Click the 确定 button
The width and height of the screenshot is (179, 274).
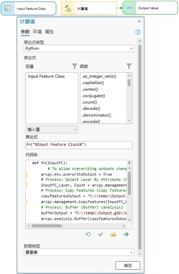click(128, 266)
